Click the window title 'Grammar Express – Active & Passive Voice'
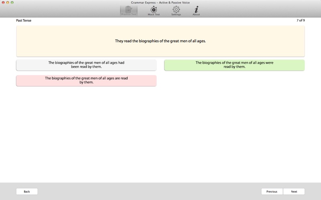Screen dimensions: 321x200 click(160, 3)
